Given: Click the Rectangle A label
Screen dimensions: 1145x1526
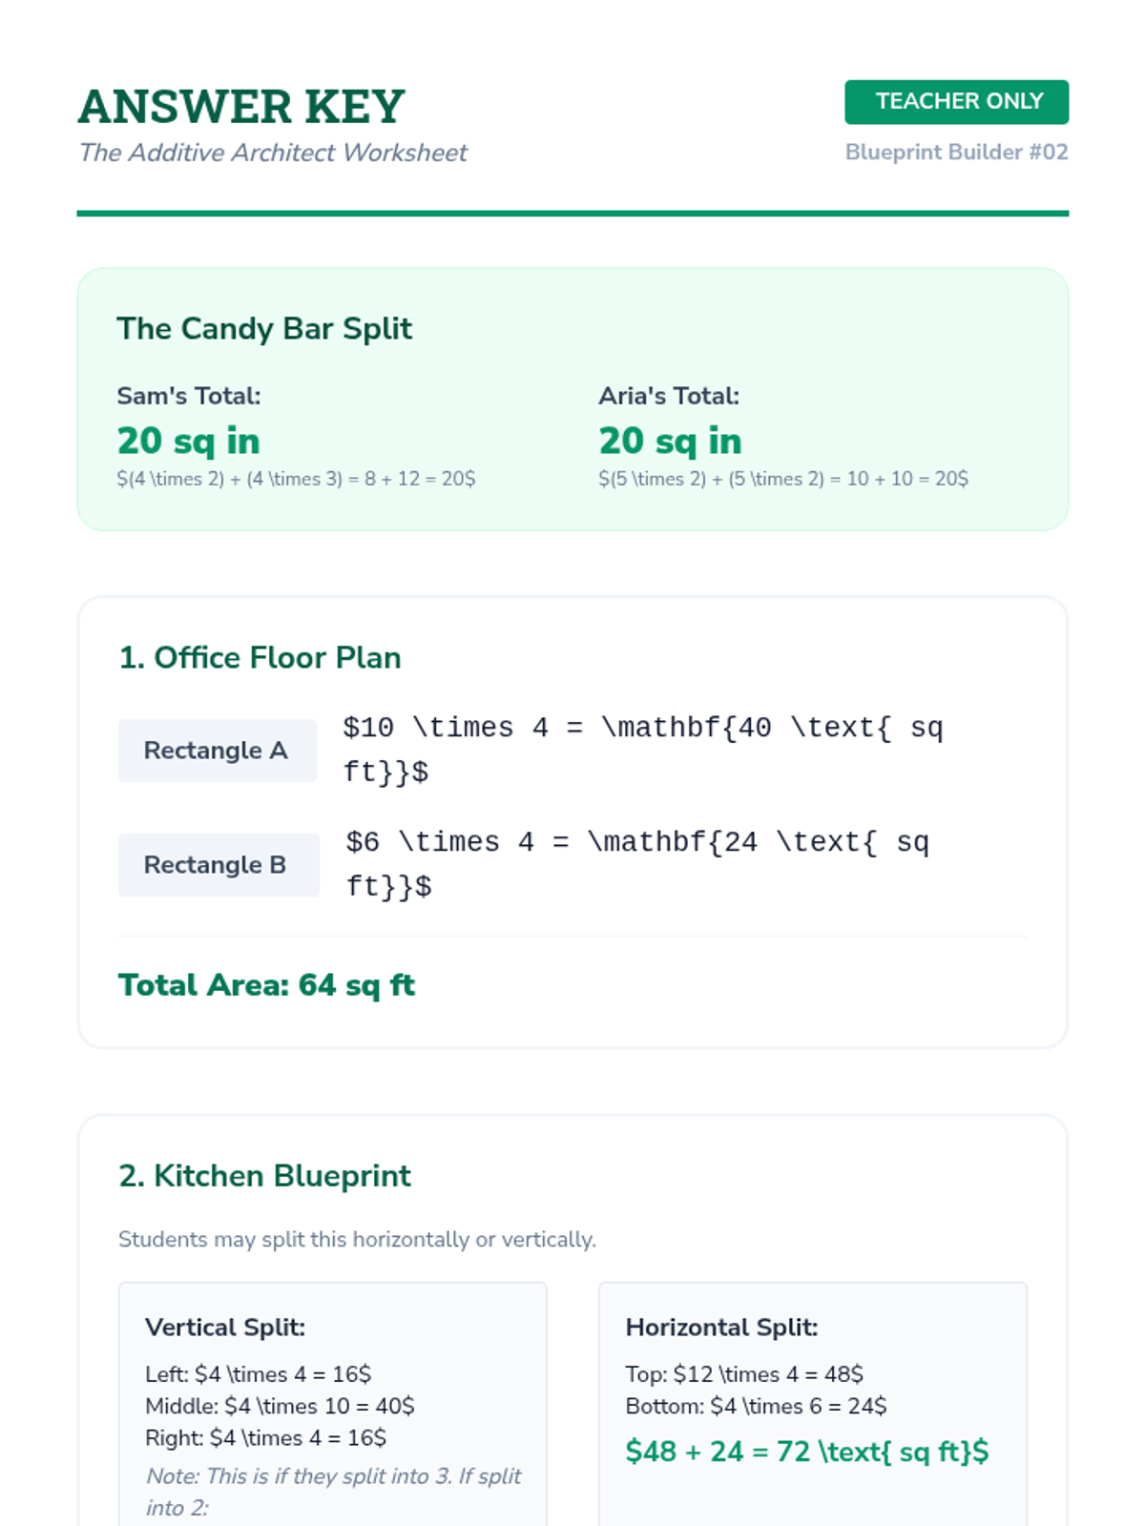Looking at the screenshot, I should [216, 751].
